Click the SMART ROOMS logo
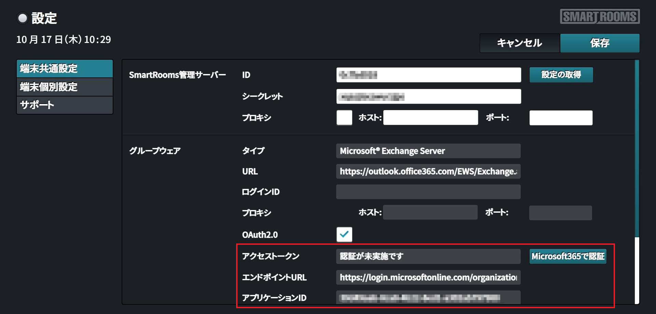Viewport: 656px width, 314px height. point(600,16)
